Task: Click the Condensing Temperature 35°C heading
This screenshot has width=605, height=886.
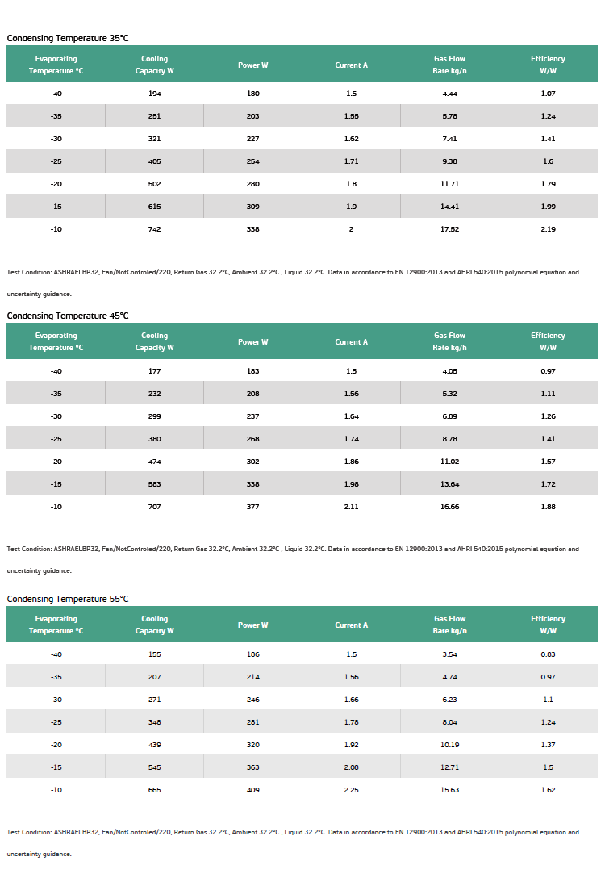Action: click(68, 38)
